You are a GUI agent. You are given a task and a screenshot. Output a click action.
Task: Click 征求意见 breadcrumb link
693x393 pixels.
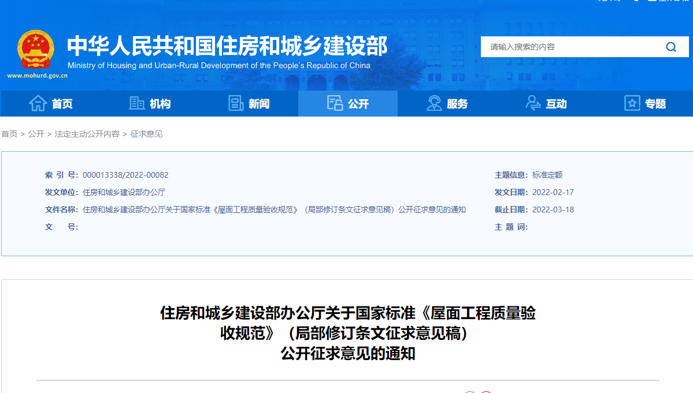146,134
